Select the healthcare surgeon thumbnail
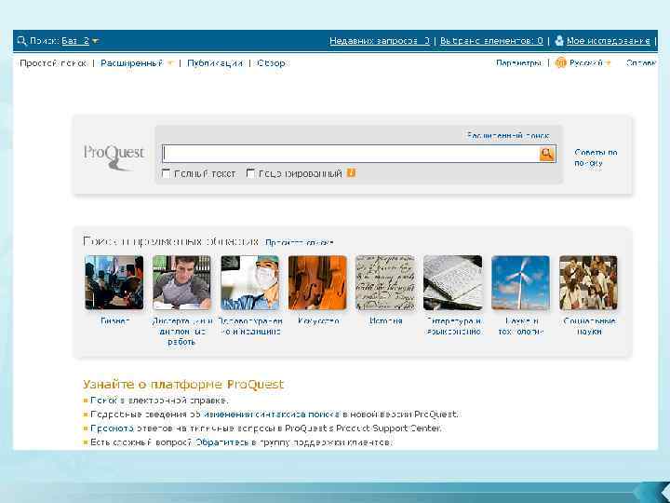The width and height of the screenshot is (670, 503). 250,282
